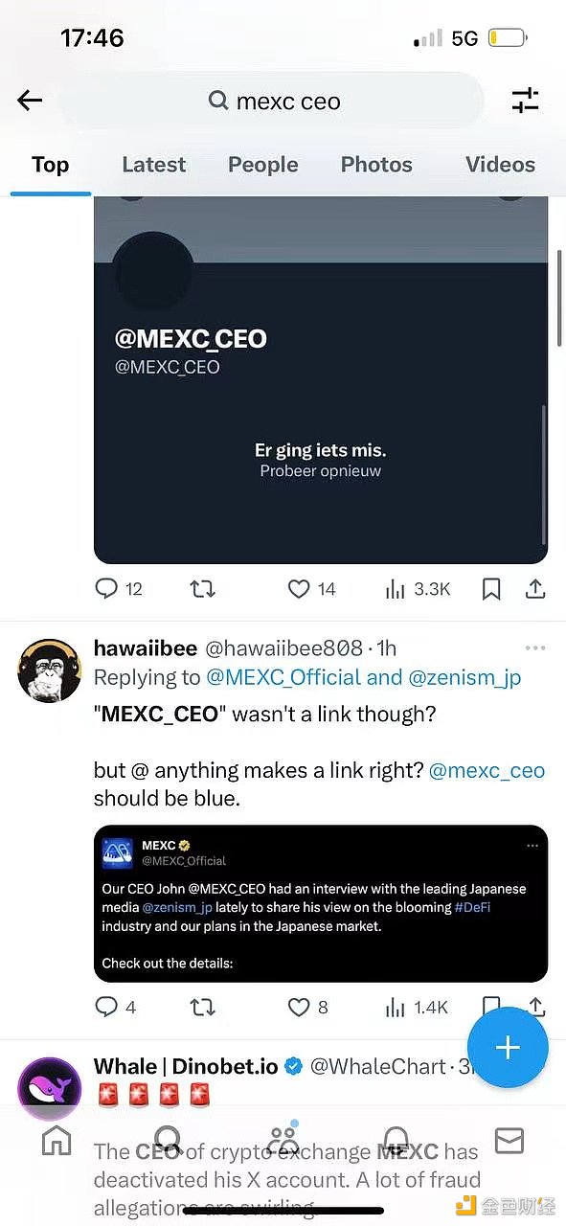Viewport: 566px width, 1226px height.
Task: Open notifications from the bottom bar
Action: tap(396, 1140)
